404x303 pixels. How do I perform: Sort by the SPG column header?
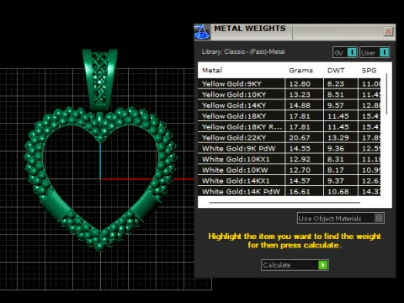[x=369, y=71]
